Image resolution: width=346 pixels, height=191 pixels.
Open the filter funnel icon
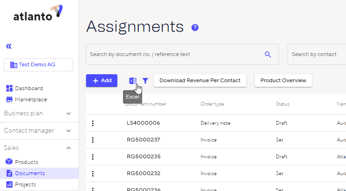(145, 81)
